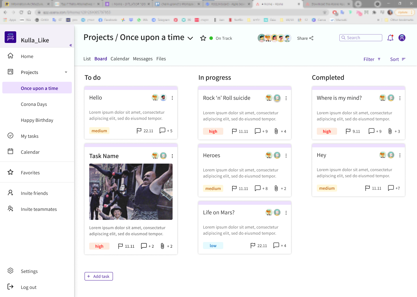
Task: Click the attachment icon on Where is my mind?
Action: coord(390,131)
